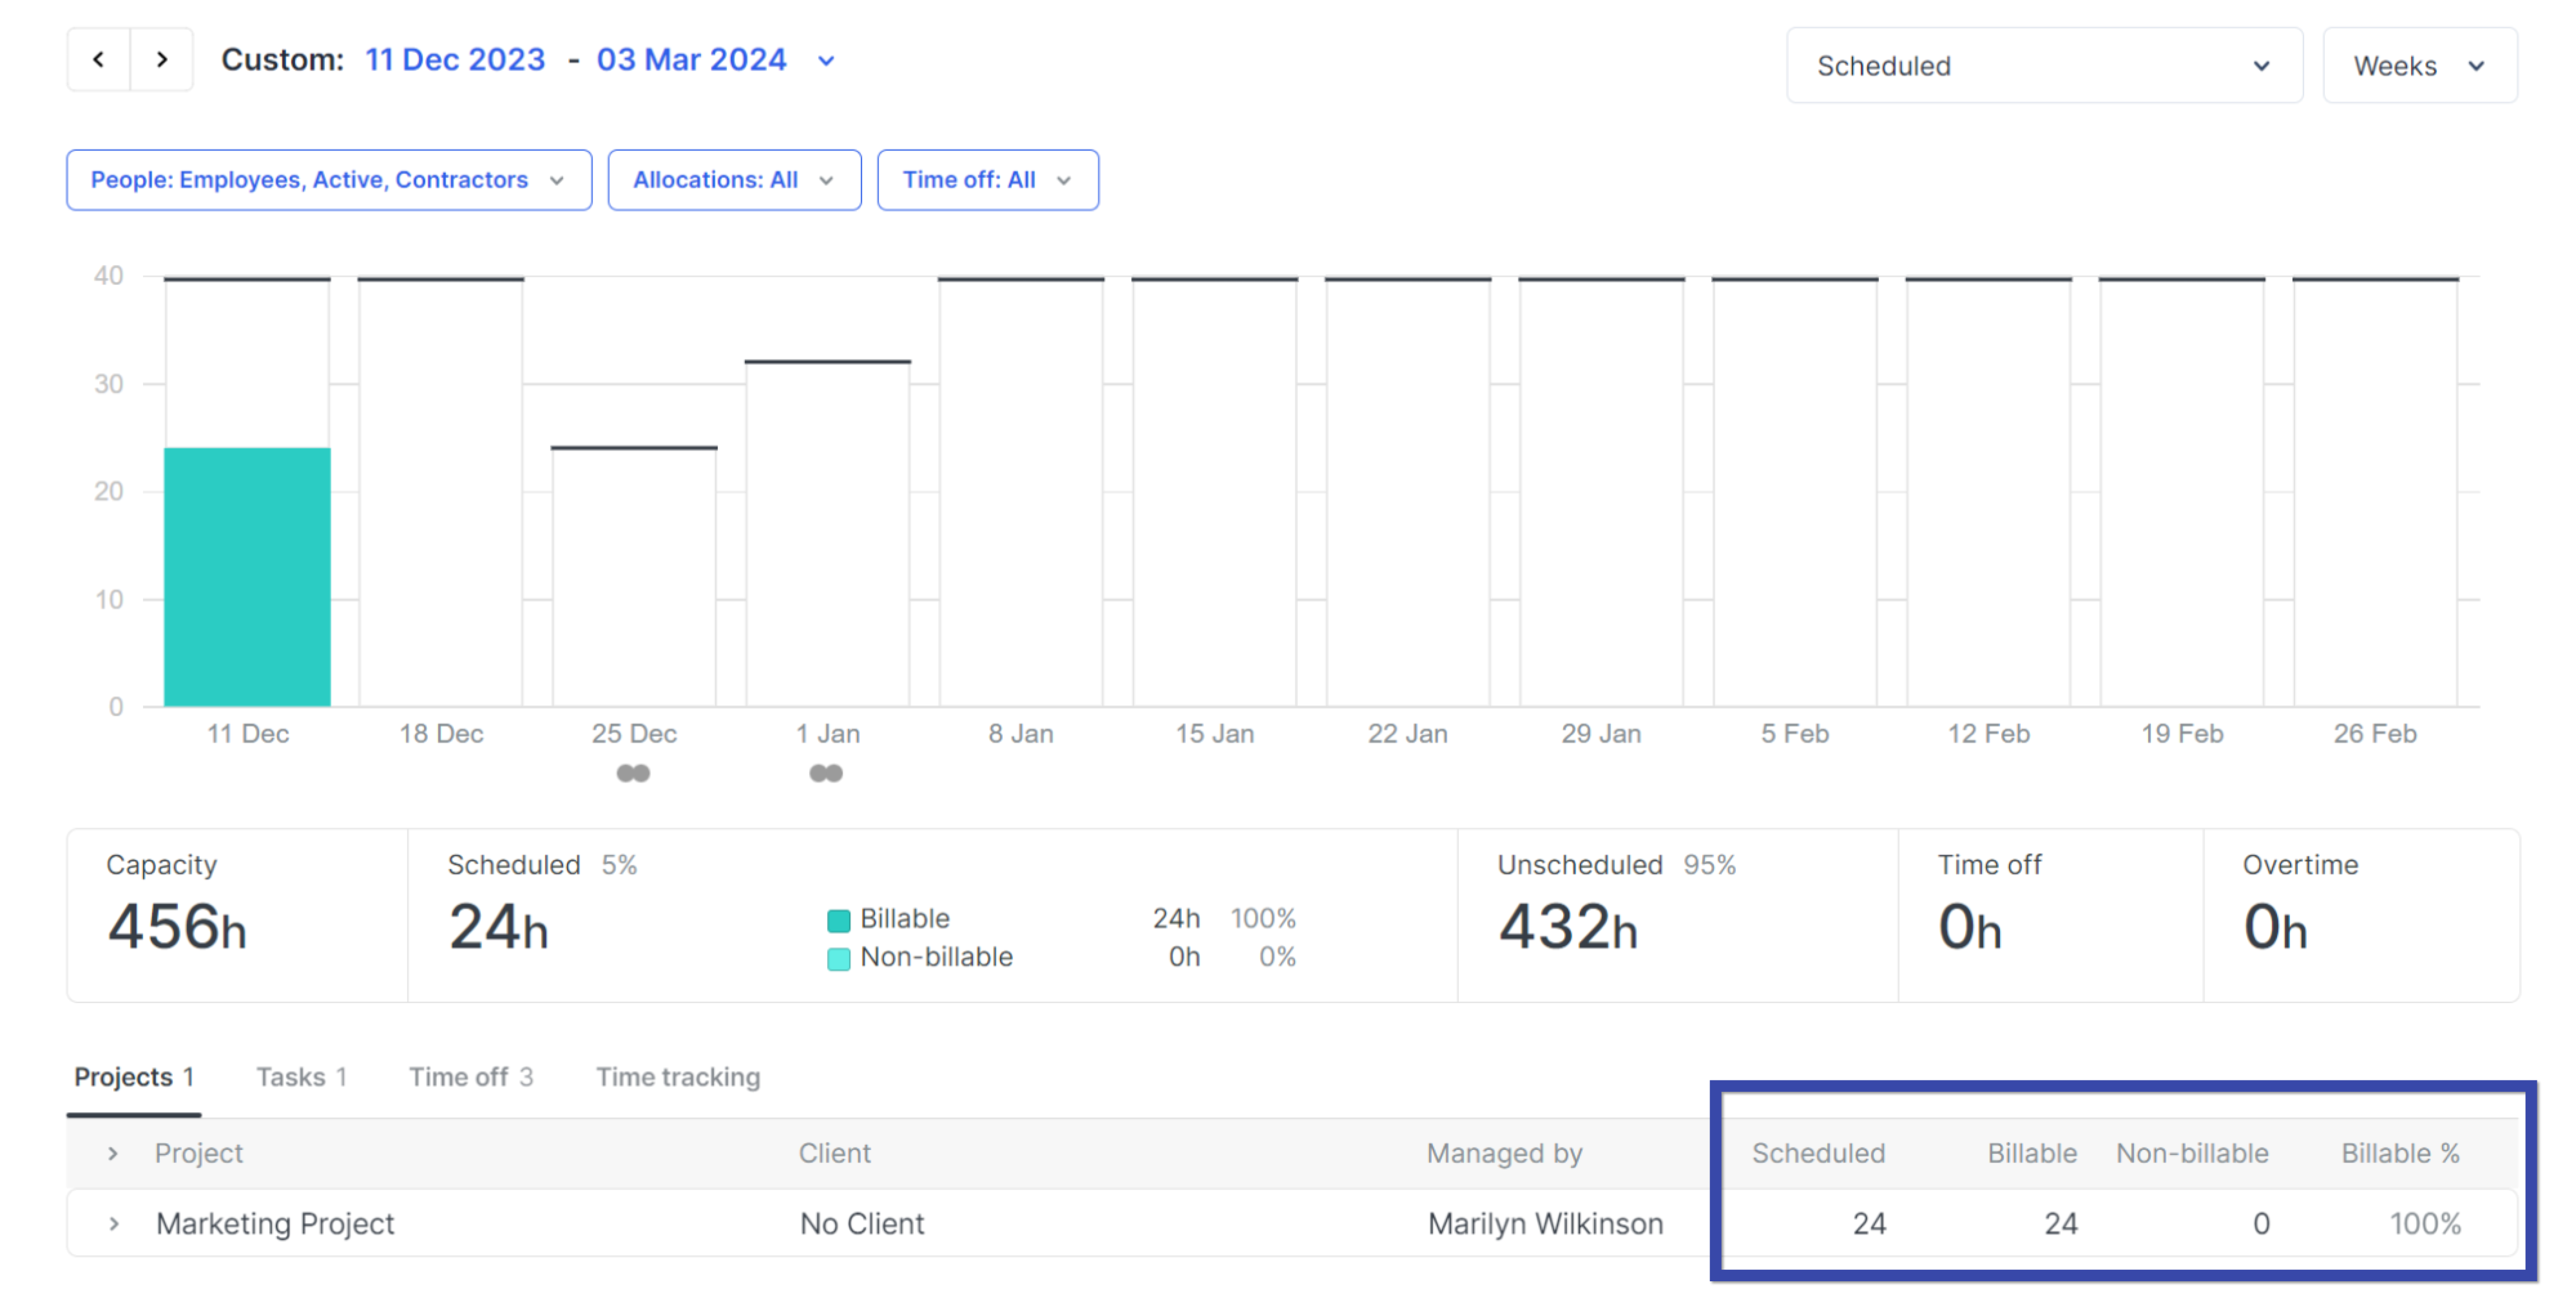
Task: Click the Non-billable legend swatch
Action: pyautogui.click(x=839, y=958)
